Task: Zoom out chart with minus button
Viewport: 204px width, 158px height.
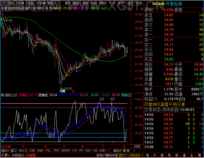Action: pyautogui.click(x=141, y=151)
